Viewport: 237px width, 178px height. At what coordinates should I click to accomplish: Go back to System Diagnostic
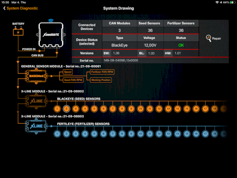click(x=21, y=8)
